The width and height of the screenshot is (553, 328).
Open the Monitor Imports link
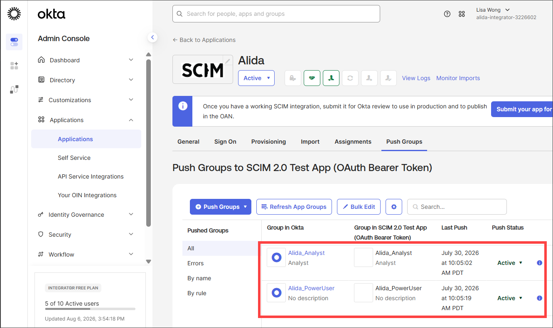[x=458, y=78]
